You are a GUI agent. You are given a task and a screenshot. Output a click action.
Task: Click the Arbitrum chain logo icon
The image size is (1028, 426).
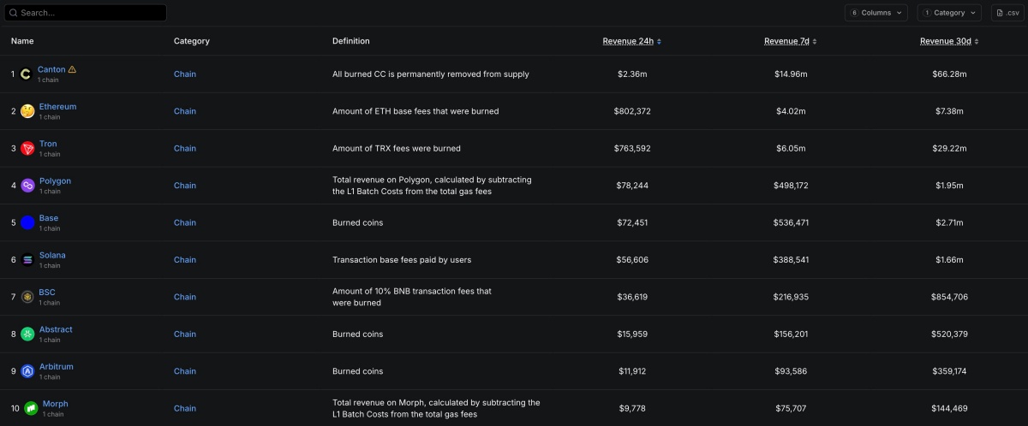pos(27,371)
